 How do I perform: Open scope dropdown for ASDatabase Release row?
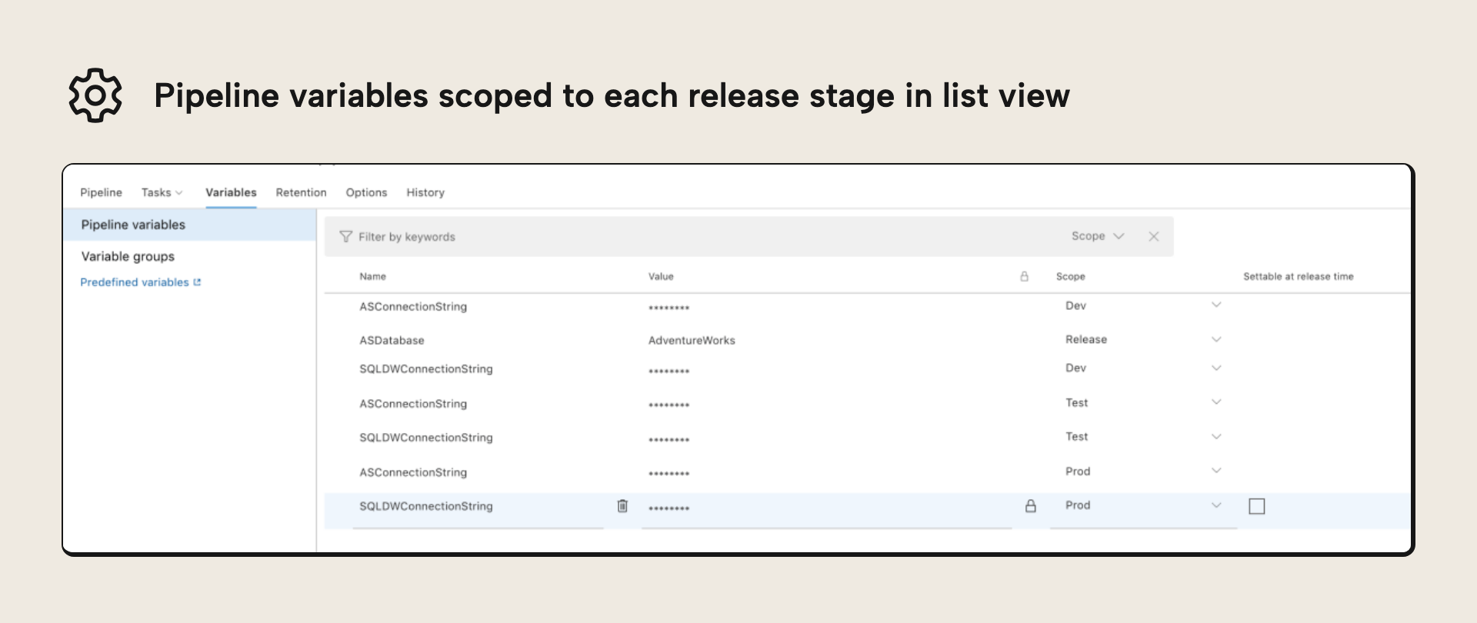[x=1216, y=339]
